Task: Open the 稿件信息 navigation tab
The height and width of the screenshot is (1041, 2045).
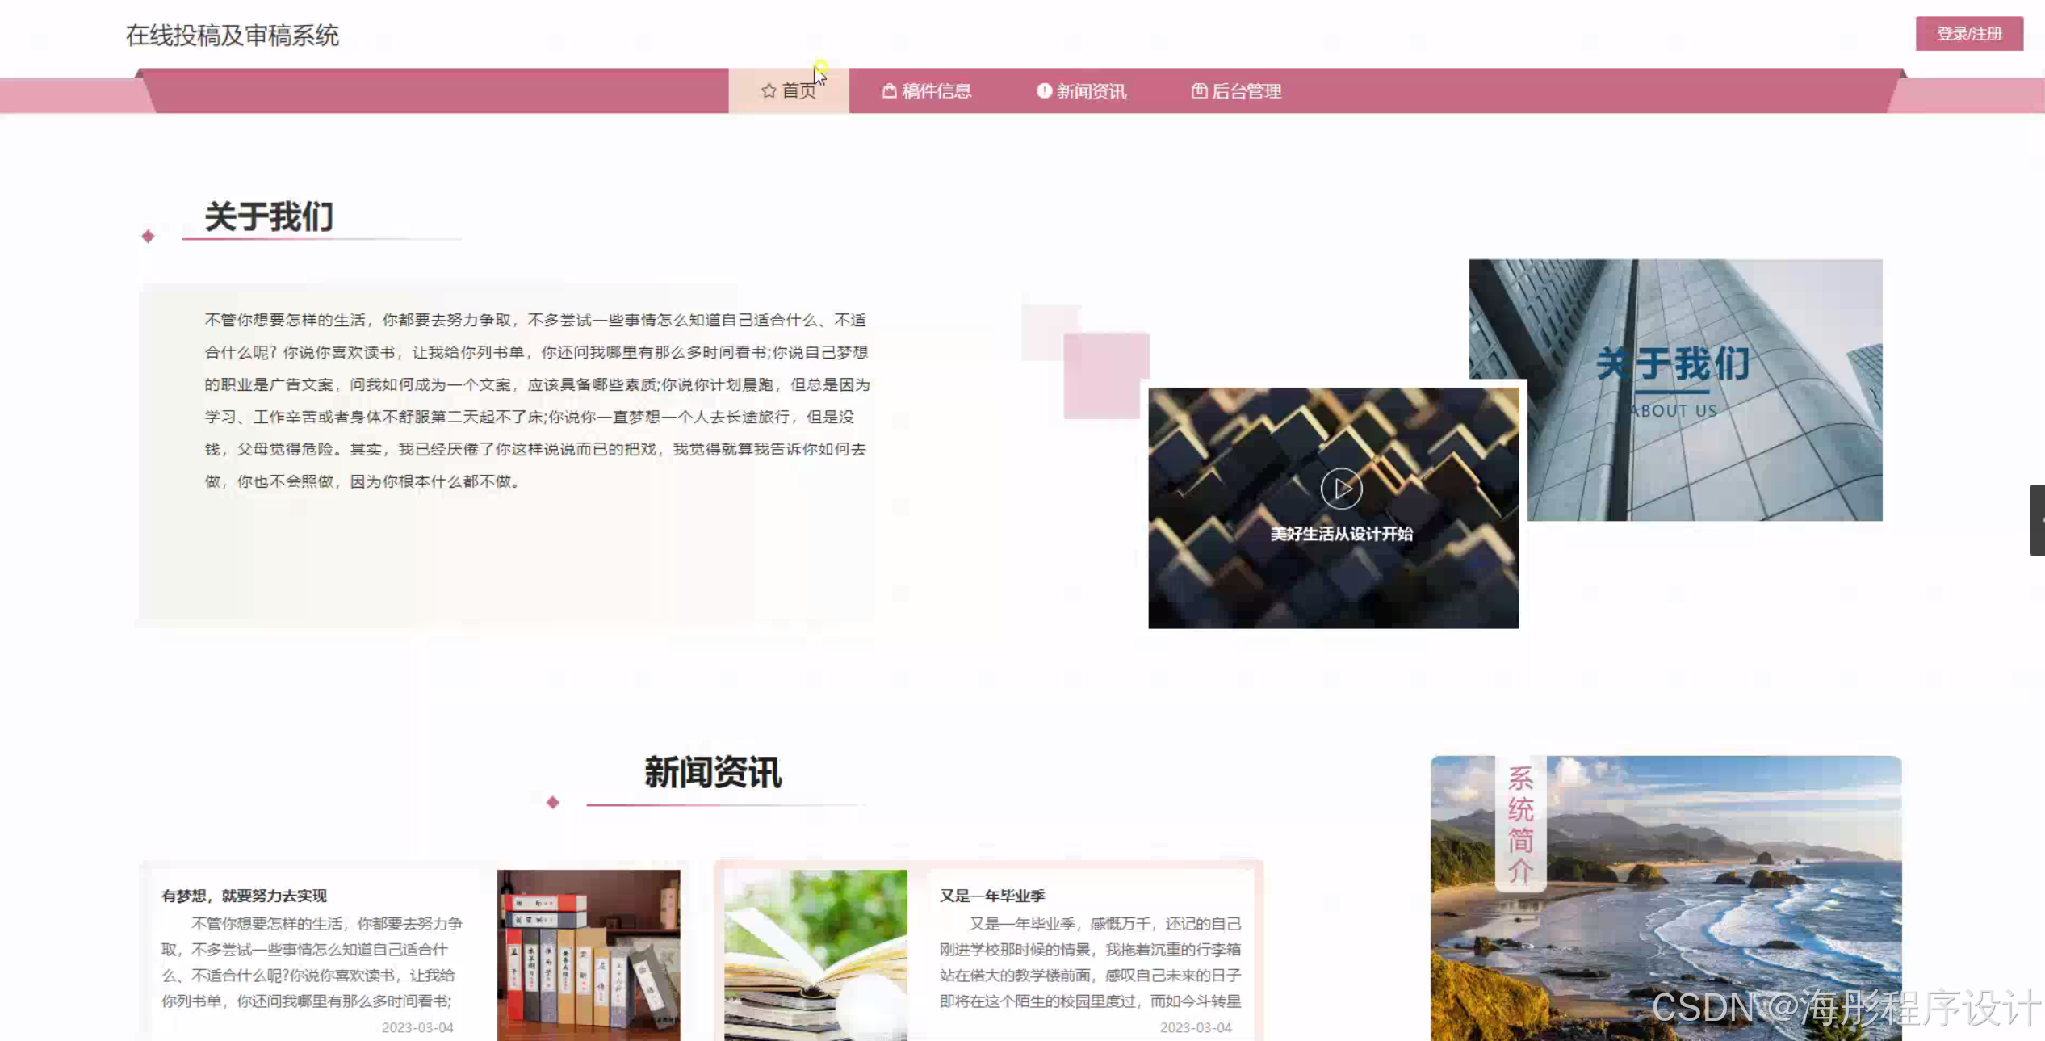Action: (x=937, y=91)
